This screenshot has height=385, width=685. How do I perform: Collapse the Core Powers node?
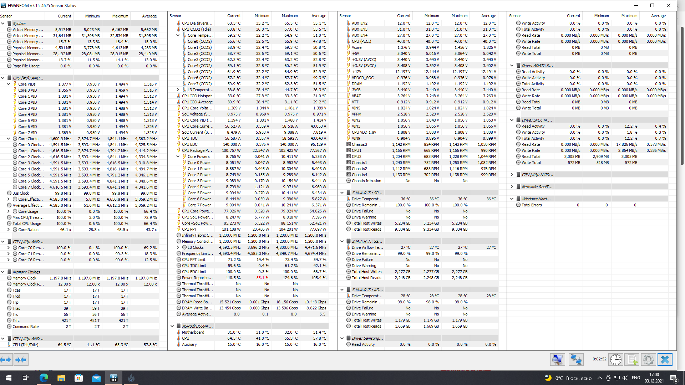(x=178, y=156)
